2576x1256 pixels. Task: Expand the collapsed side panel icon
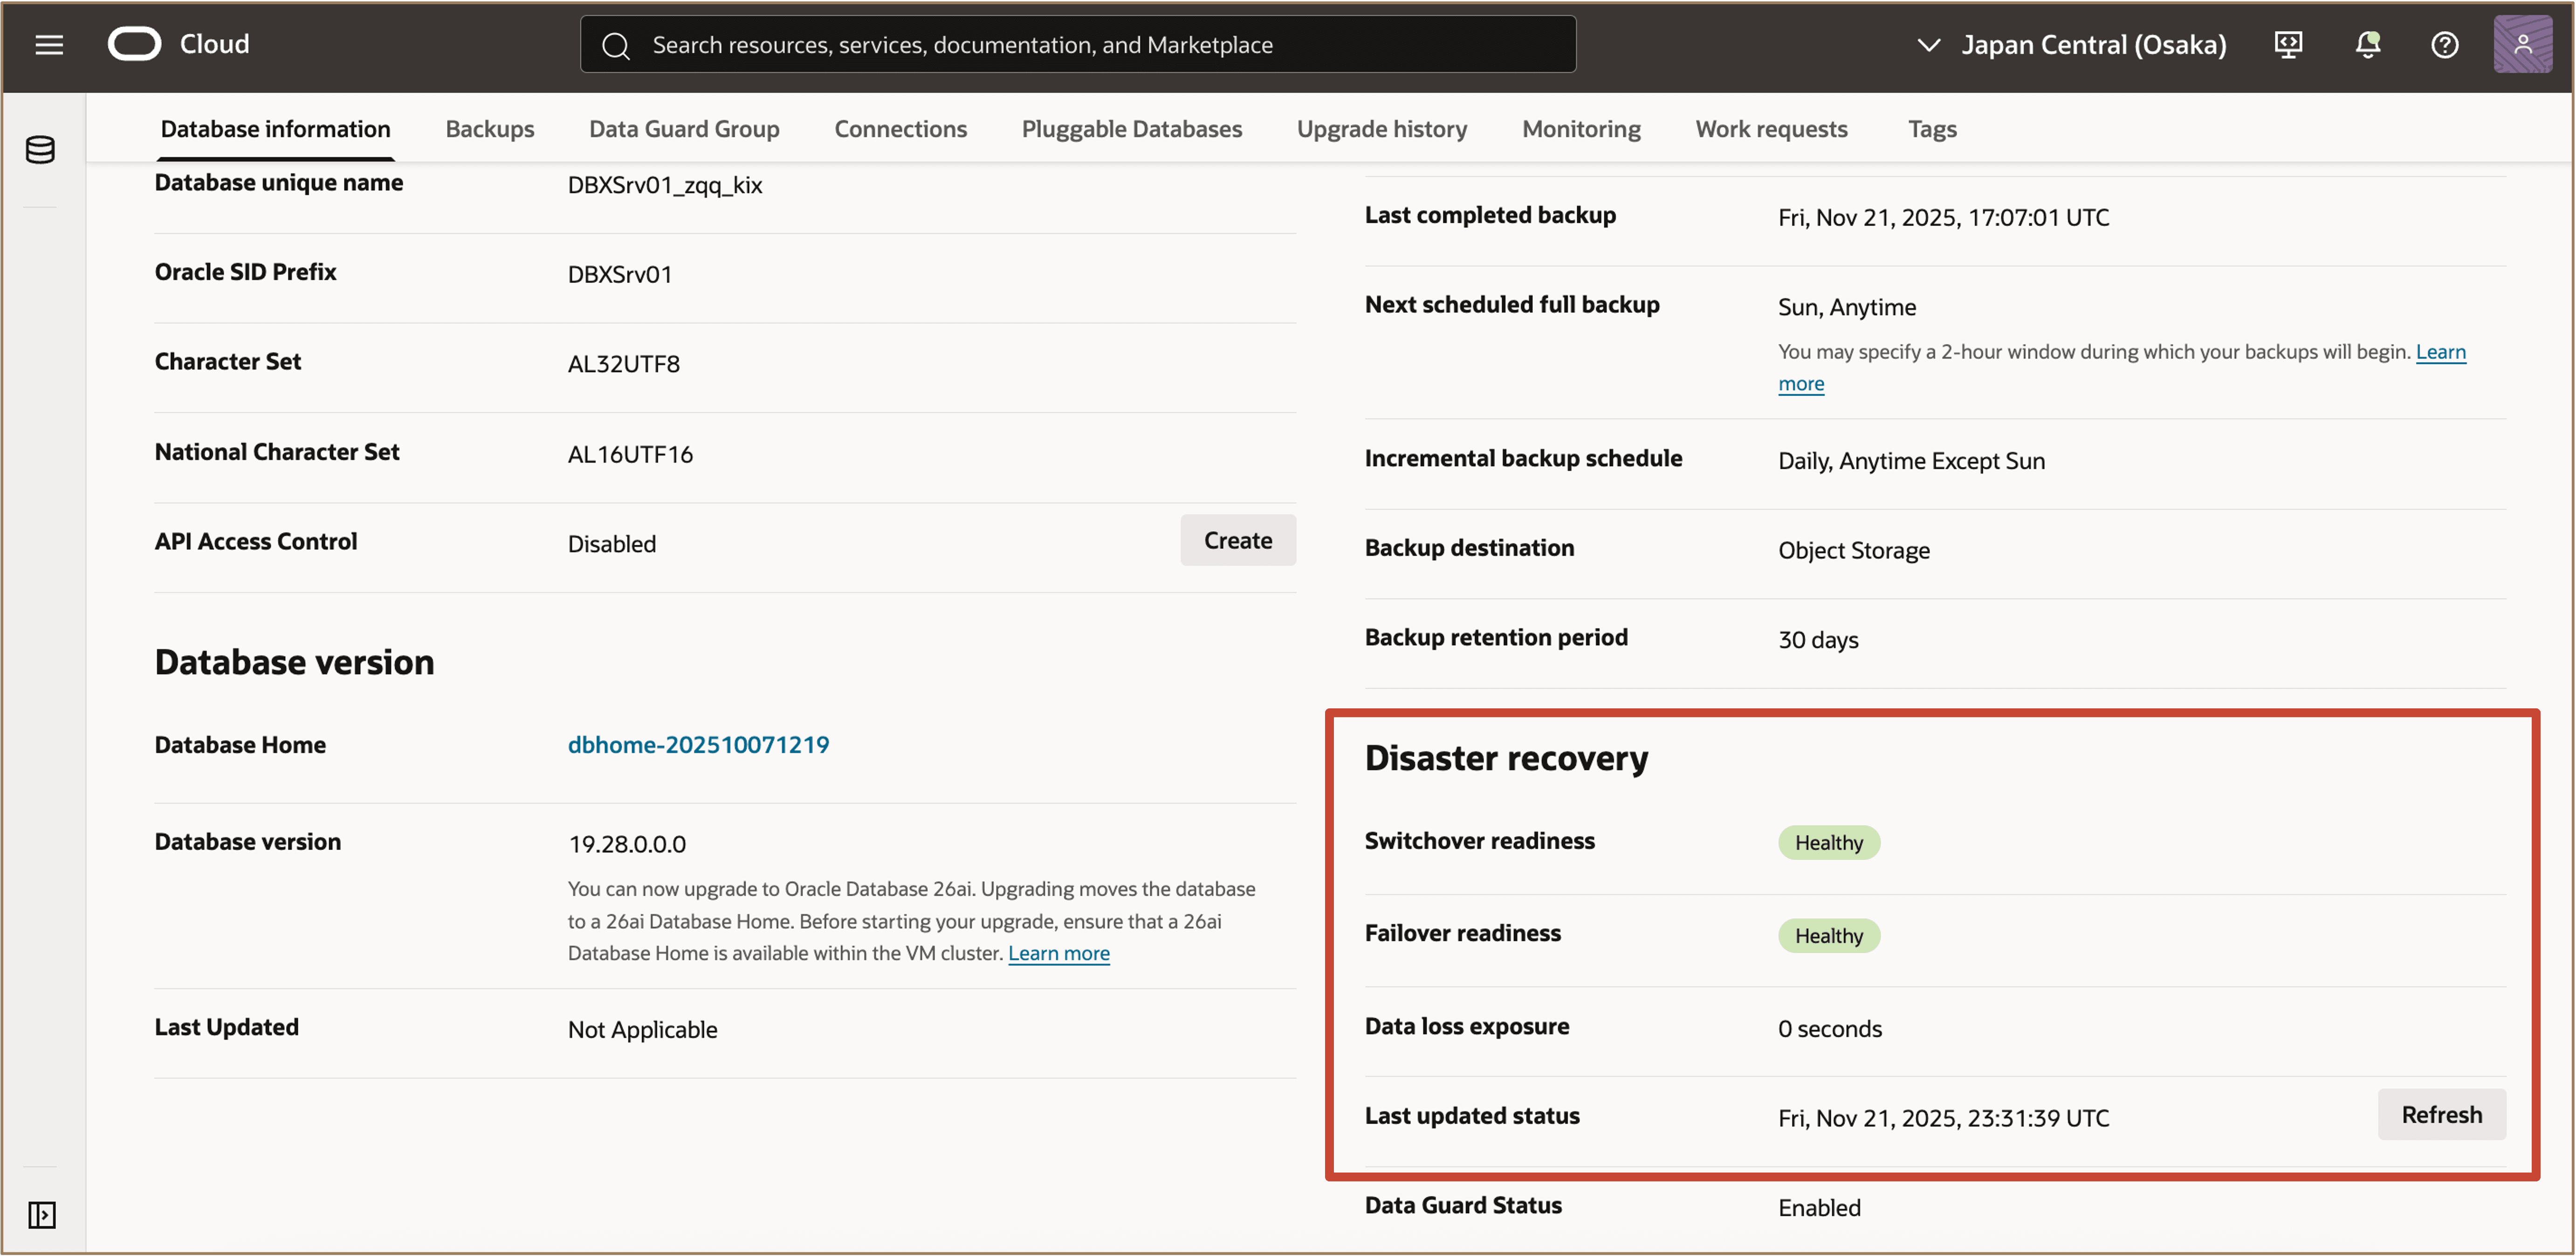[41, 1214]
